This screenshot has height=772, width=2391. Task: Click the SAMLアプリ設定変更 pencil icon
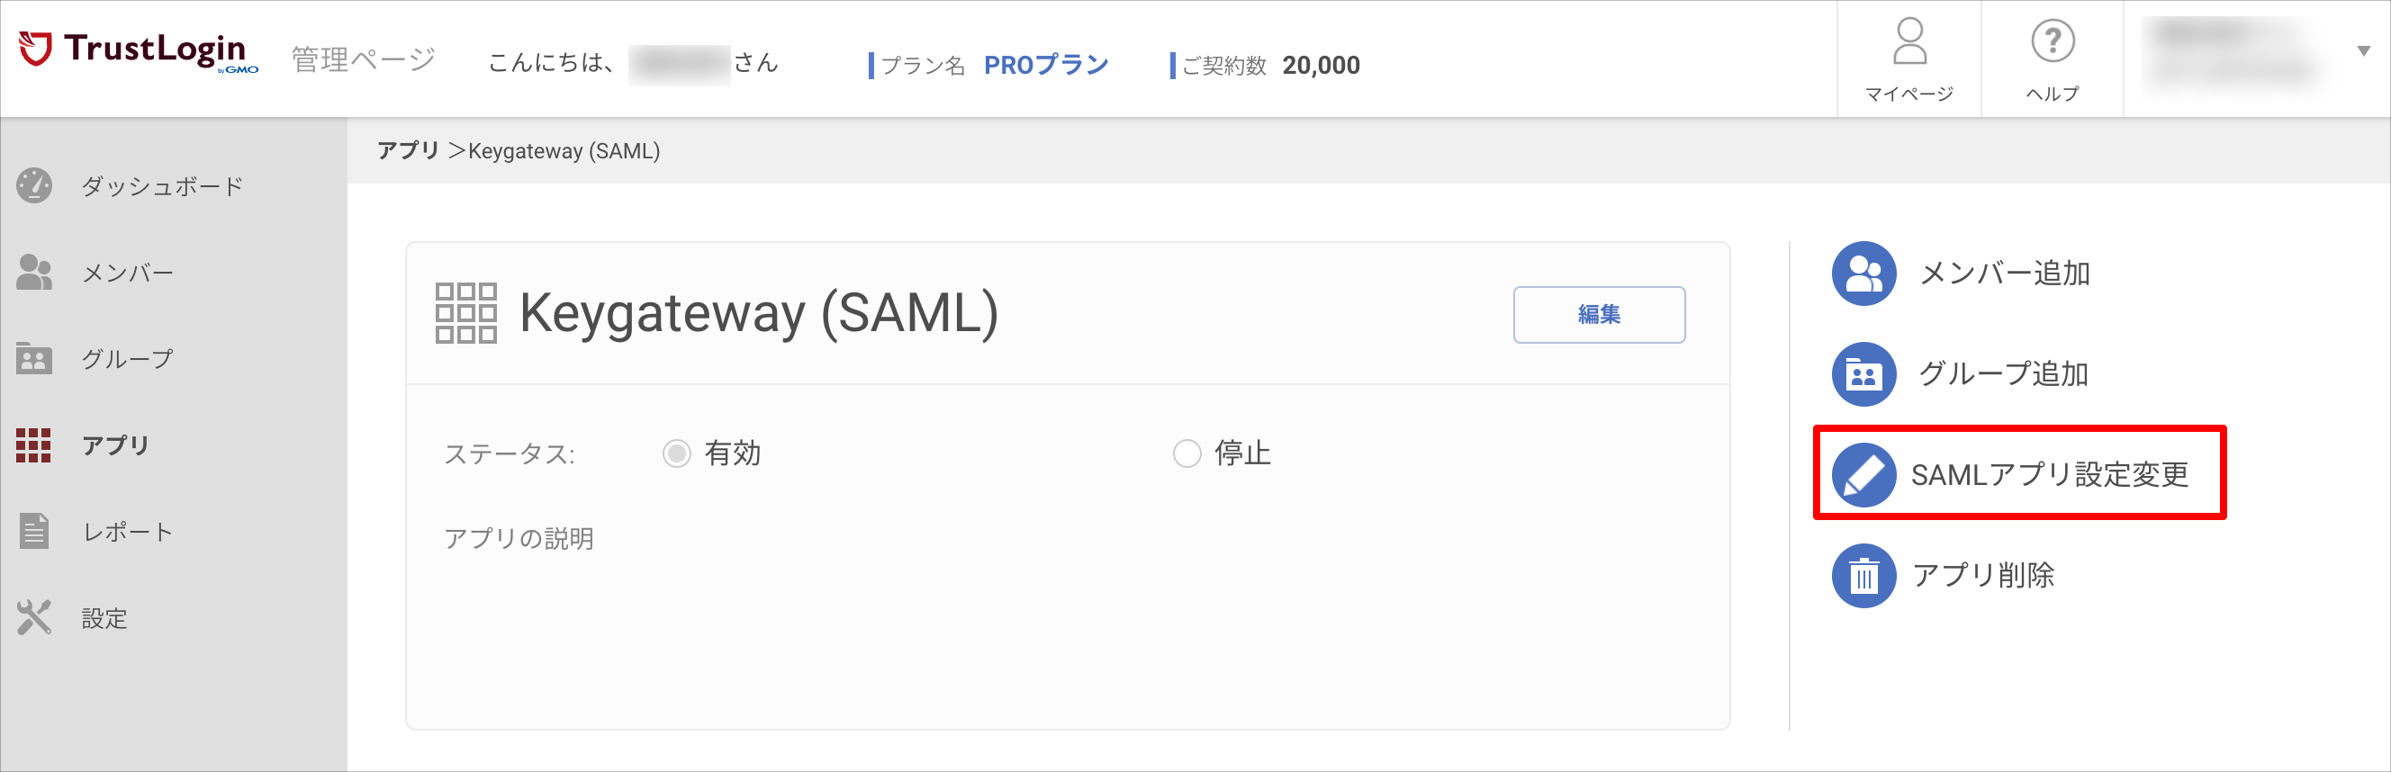(x=1863, y=475)
